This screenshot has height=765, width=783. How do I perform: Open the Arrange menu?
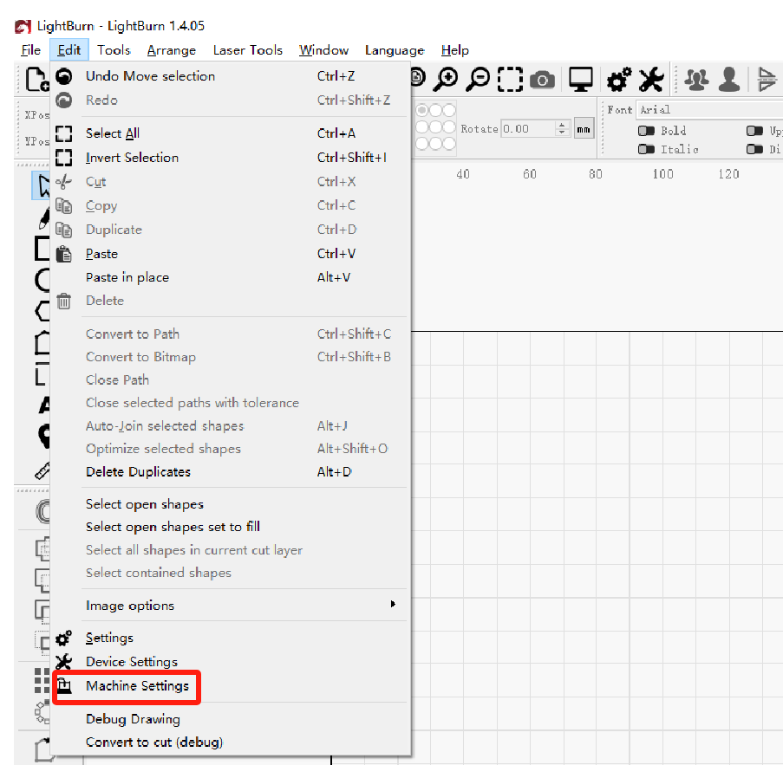171,50
